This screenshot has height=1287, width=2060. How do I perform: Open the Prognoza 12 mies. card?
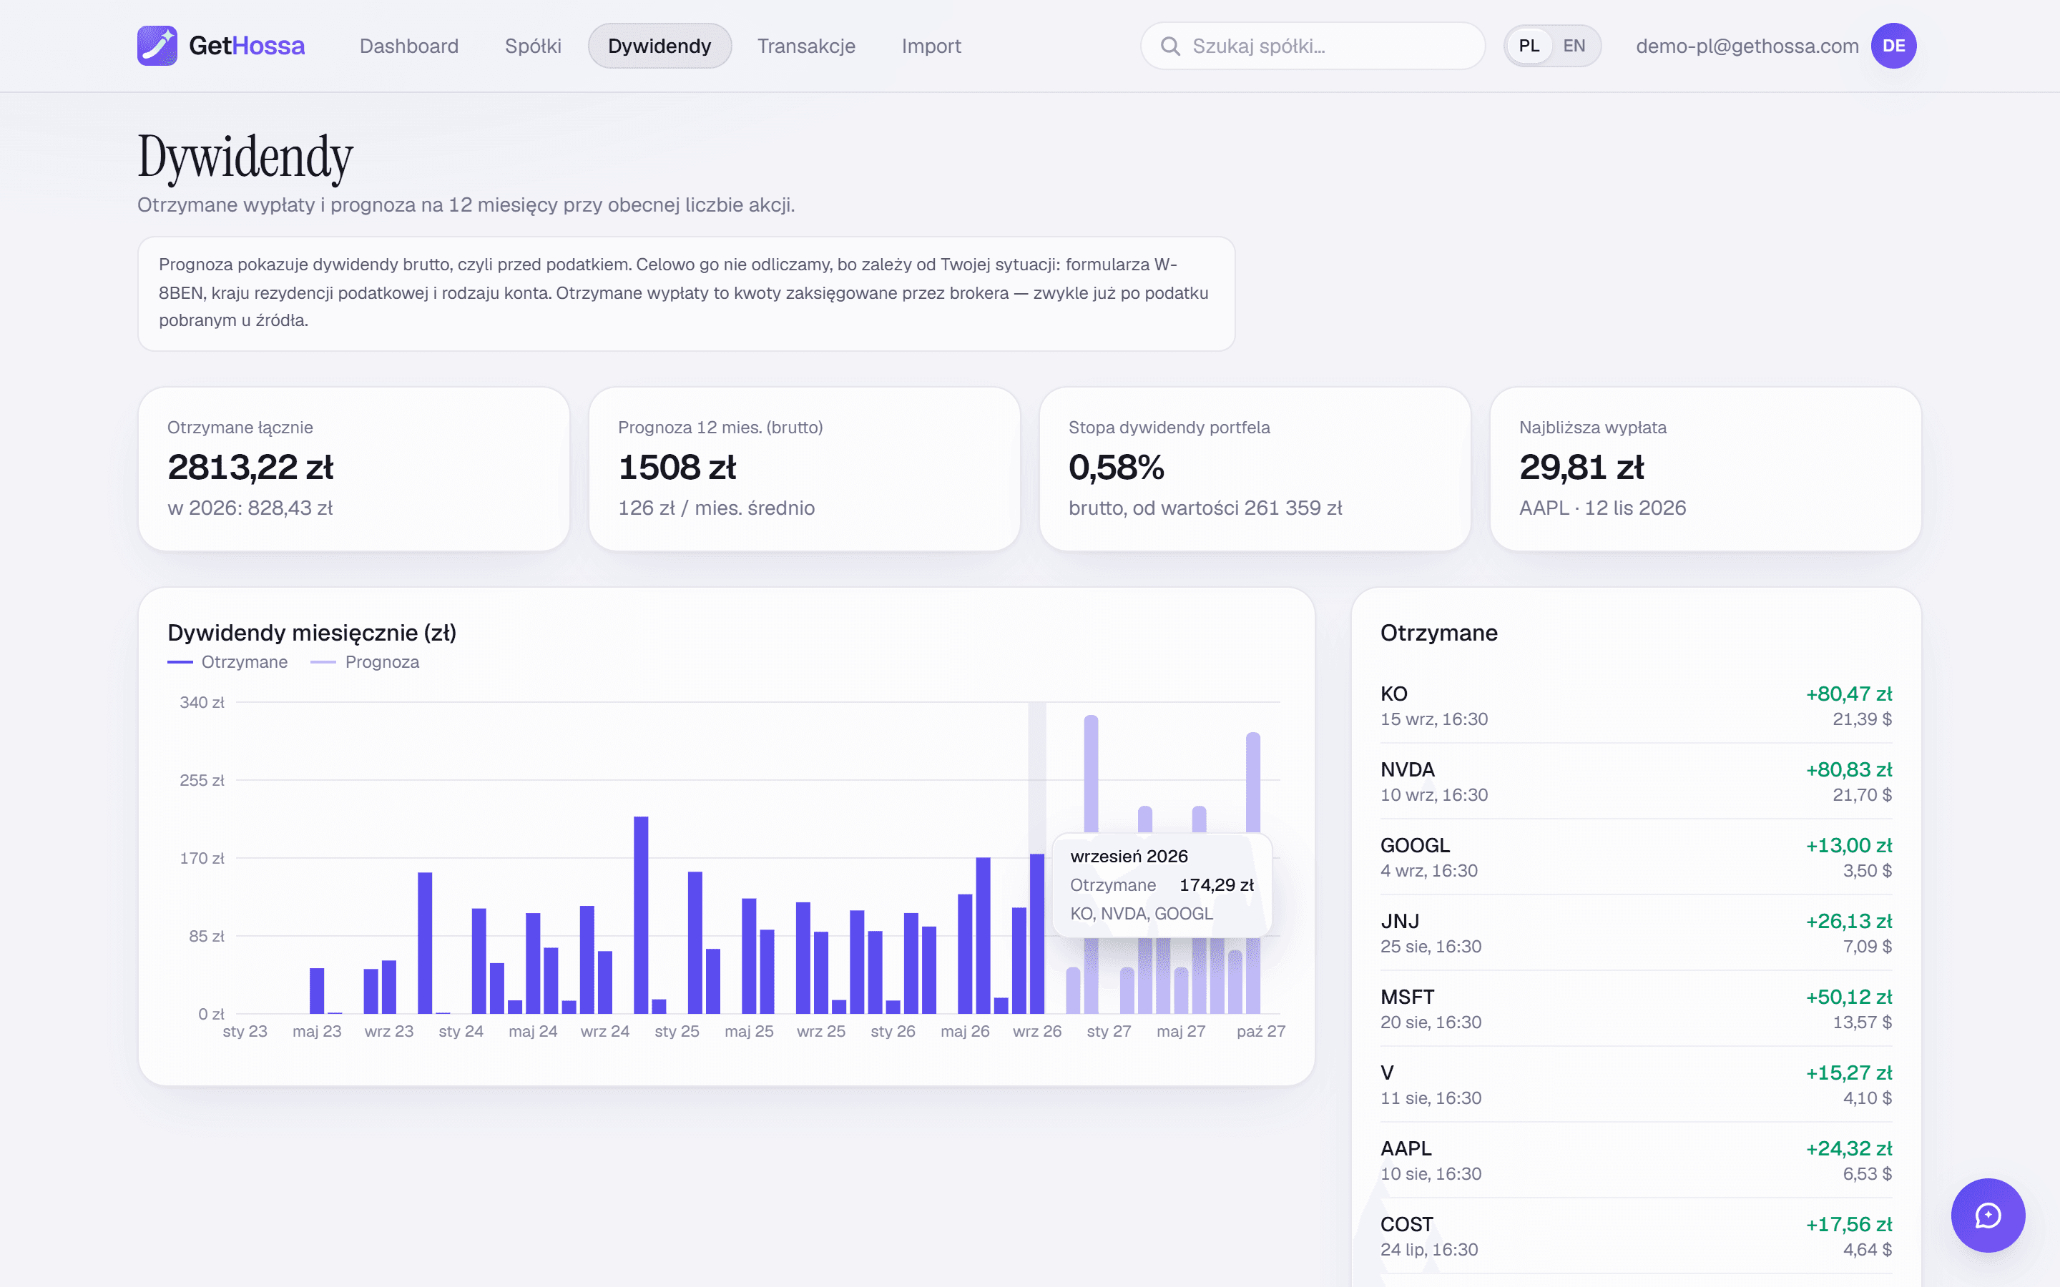[805, 469]
